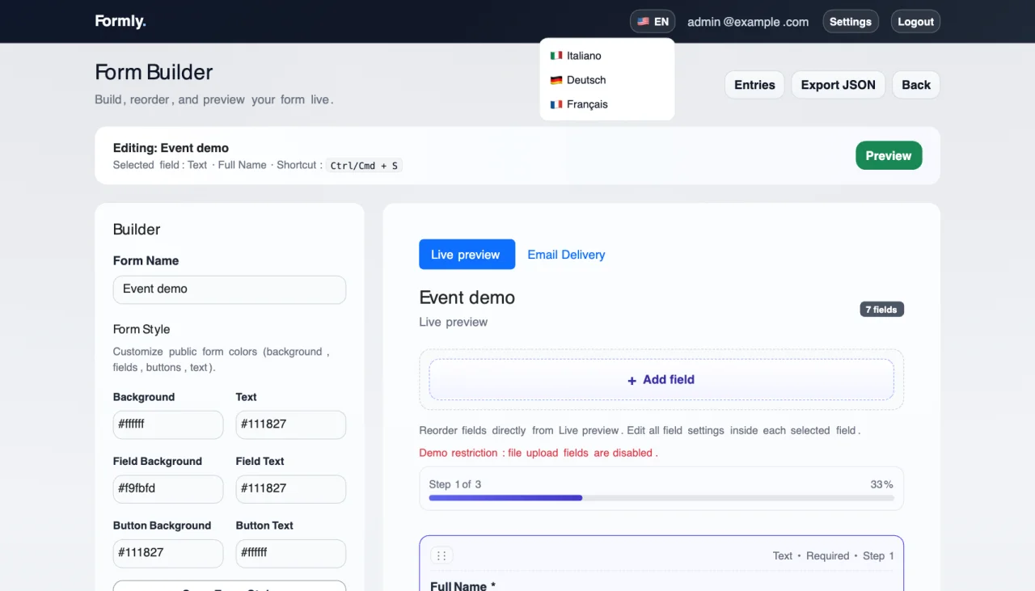Switch to the Live preview tab
The width and height of the screenshot is (1035, 591).
[x=467, y=254]
